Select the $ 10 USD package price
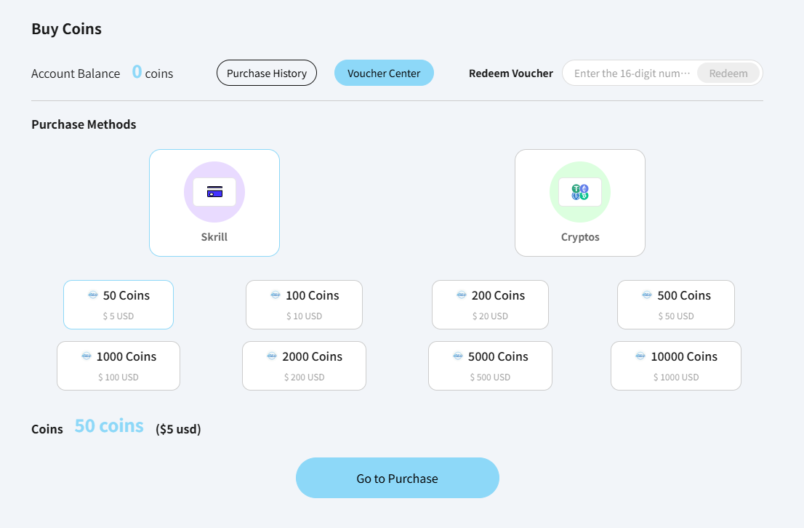This screenshot has height=528, width=804. (304, 316)
